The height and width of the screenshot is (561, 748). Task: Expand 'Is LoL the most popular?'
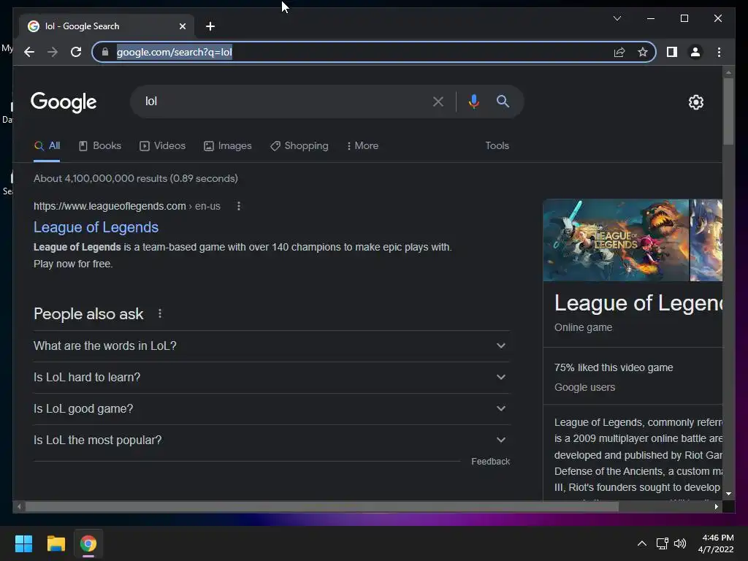[x=272, y=440]
